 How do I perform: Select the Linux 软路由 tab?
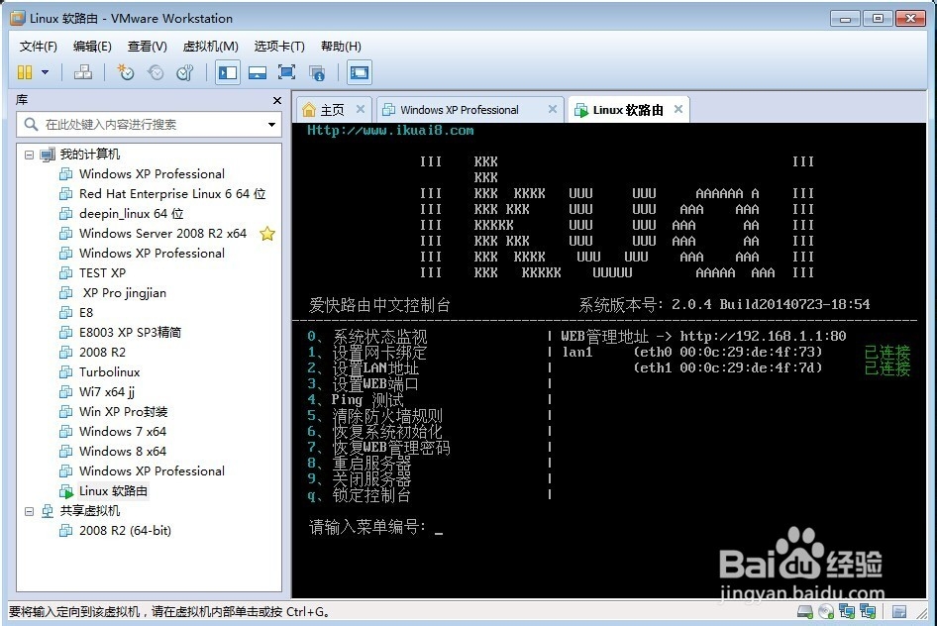click(x=627, y=110)
